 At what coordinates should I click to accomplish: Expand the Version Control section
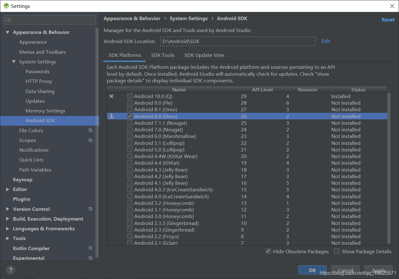8,209
